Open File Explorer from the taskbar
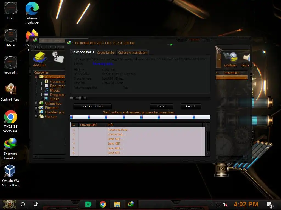Viewport: 281px width, 210px height. tap(117, 204)
